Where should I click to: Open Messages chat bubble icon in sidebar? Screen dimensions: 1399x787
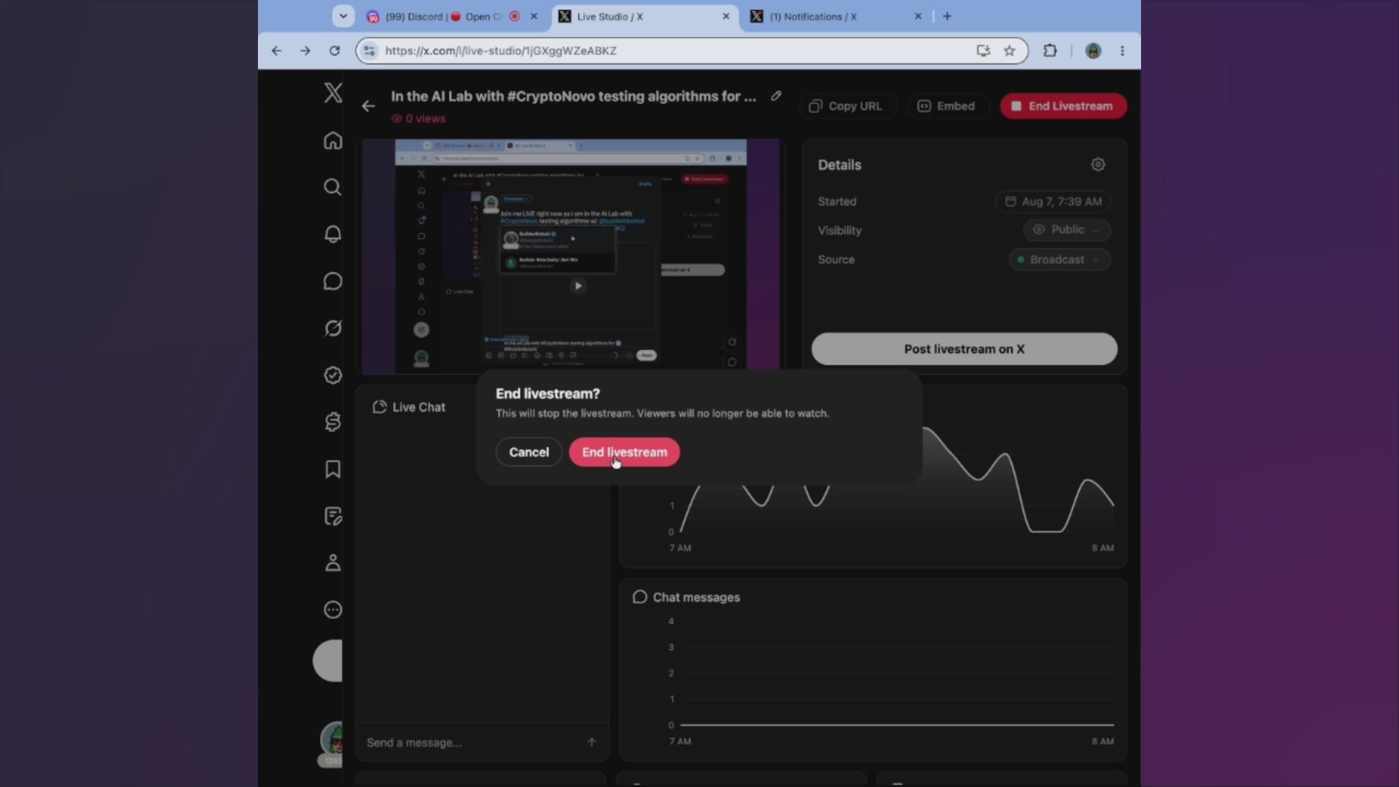pyautogui.click(x=333, y=281)
